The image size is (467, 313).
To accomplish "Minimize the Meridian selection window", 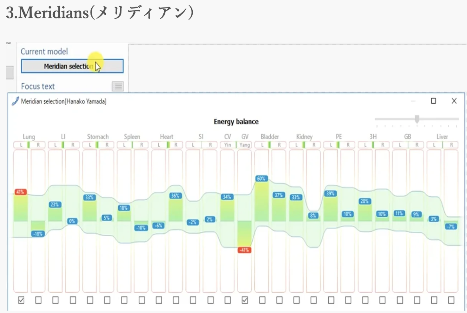I will [x=413, y=101].
